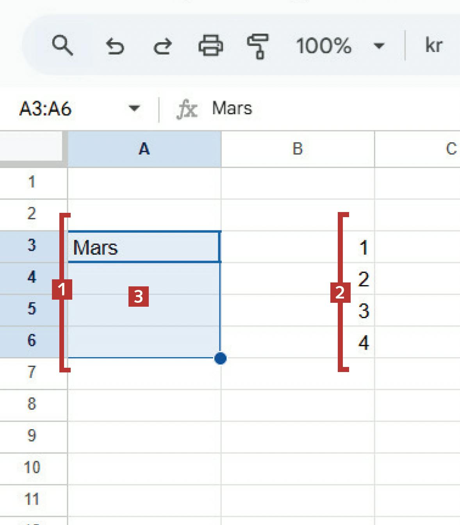Click the undo arrow icon
Image resolution: width=460 pixels, height=525 pixels.
115,46
